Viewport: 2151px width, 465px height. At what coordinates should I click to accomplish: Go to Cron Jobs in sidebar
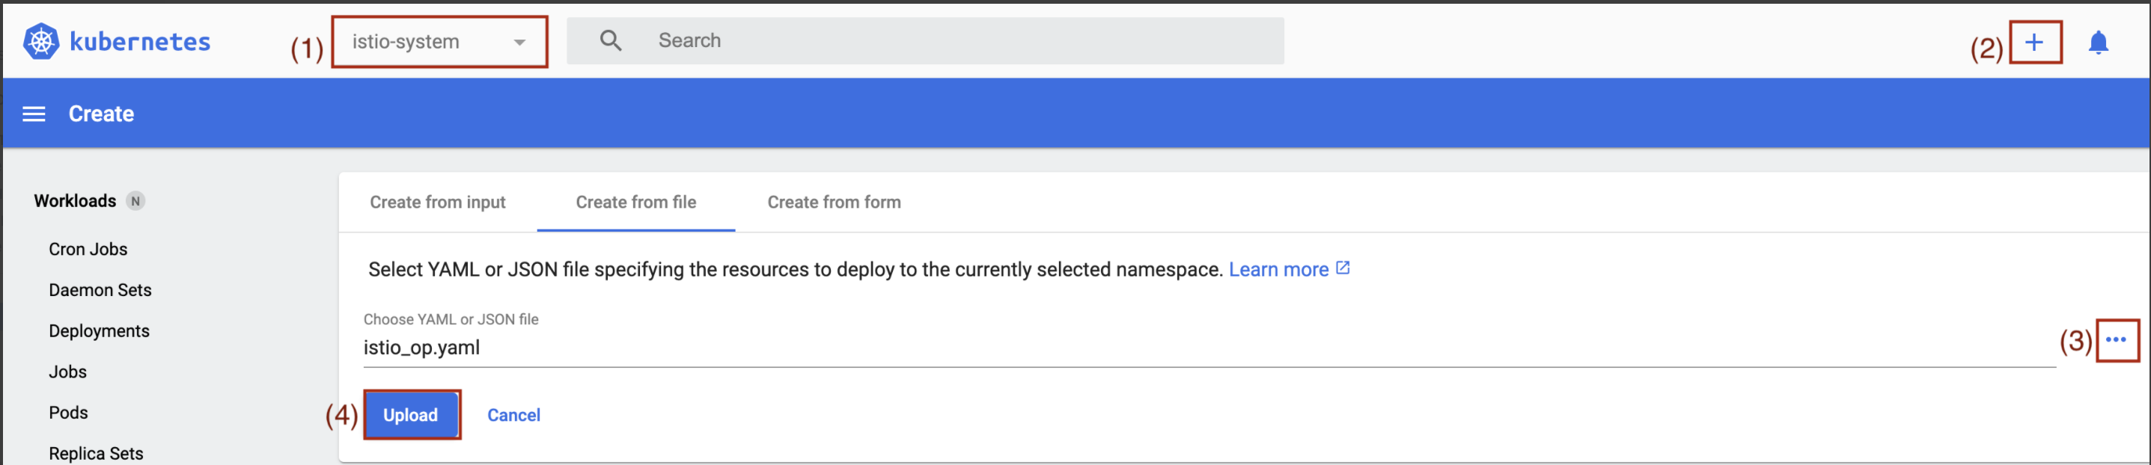(88, 249)
